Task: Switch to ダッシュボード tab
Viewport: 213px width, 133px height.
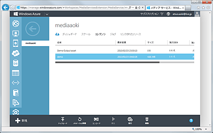Action: pos(70,34)
